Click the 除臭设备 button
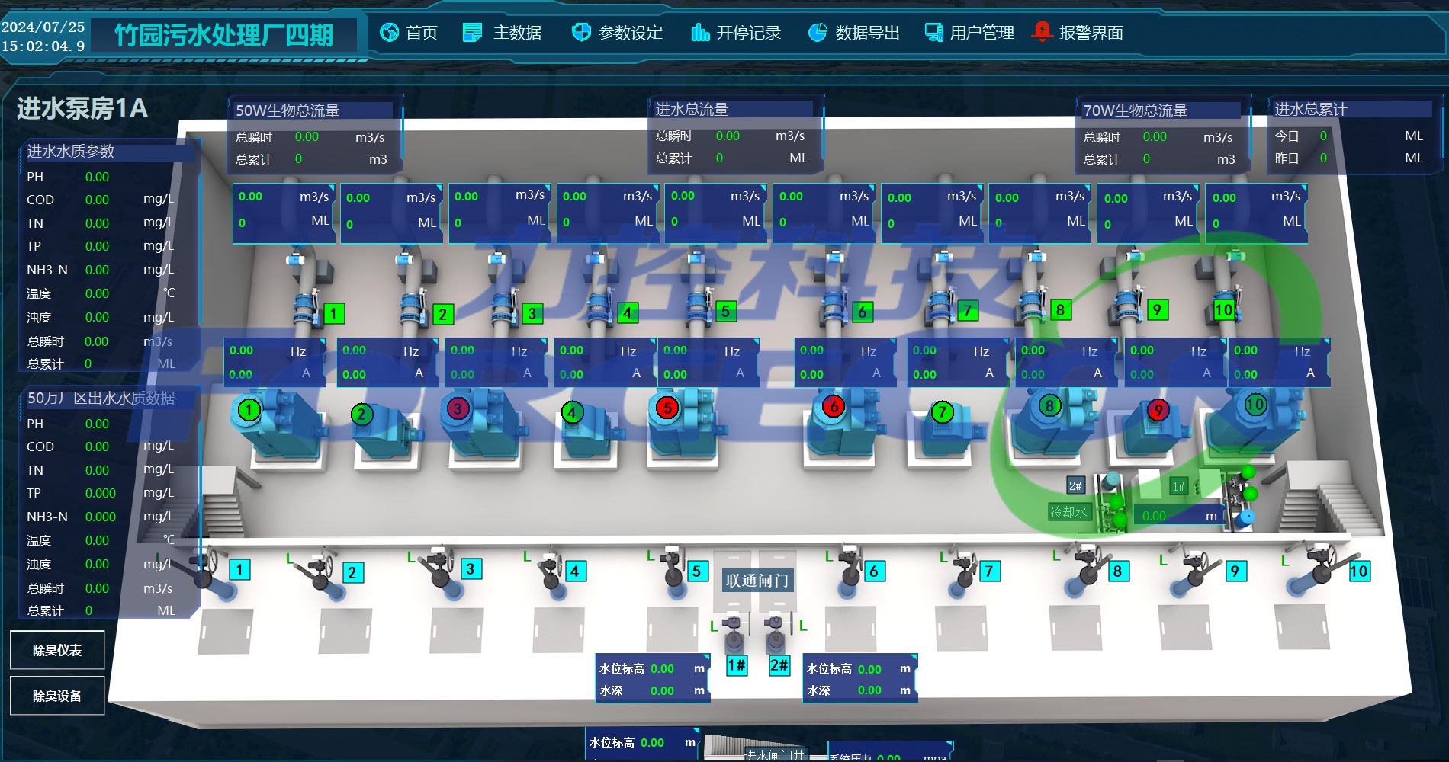The image size is (1449, 762). [57, 696]
